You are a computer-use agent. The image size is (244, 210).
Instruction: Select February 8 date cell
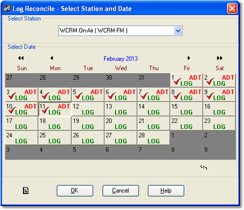(186, 95)
